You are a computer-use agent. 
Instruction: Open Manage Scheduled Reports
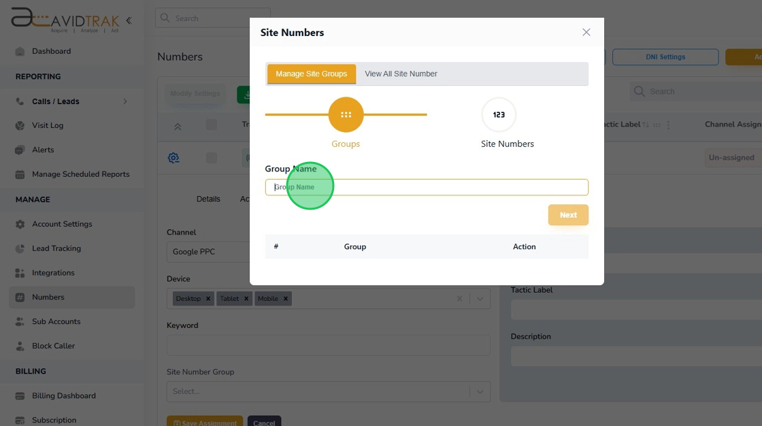[x=81, y=174]
